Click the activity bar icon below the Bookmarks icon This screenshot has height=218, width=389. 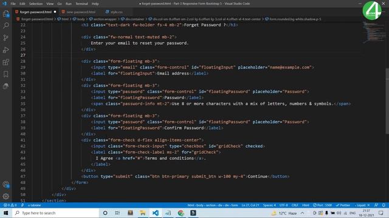6,86
